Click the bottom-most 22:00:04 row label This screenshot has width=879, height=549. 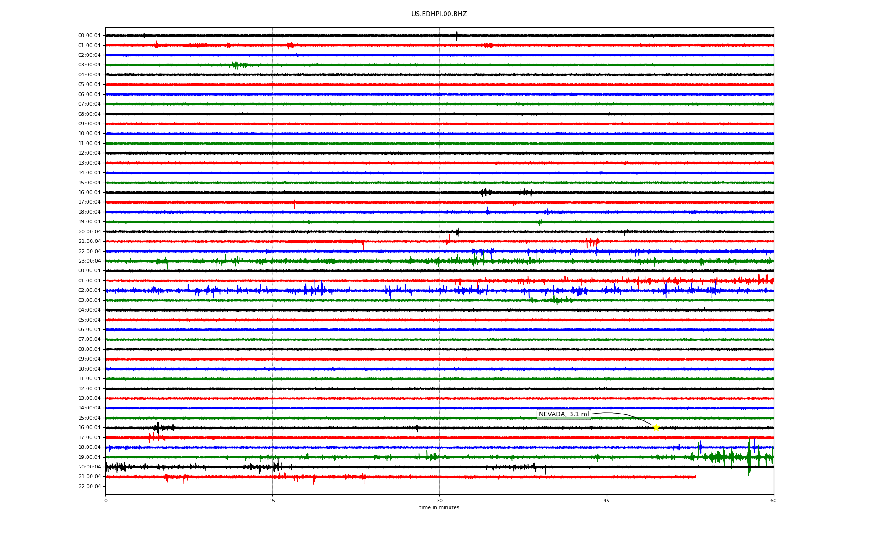click(89, 487)
